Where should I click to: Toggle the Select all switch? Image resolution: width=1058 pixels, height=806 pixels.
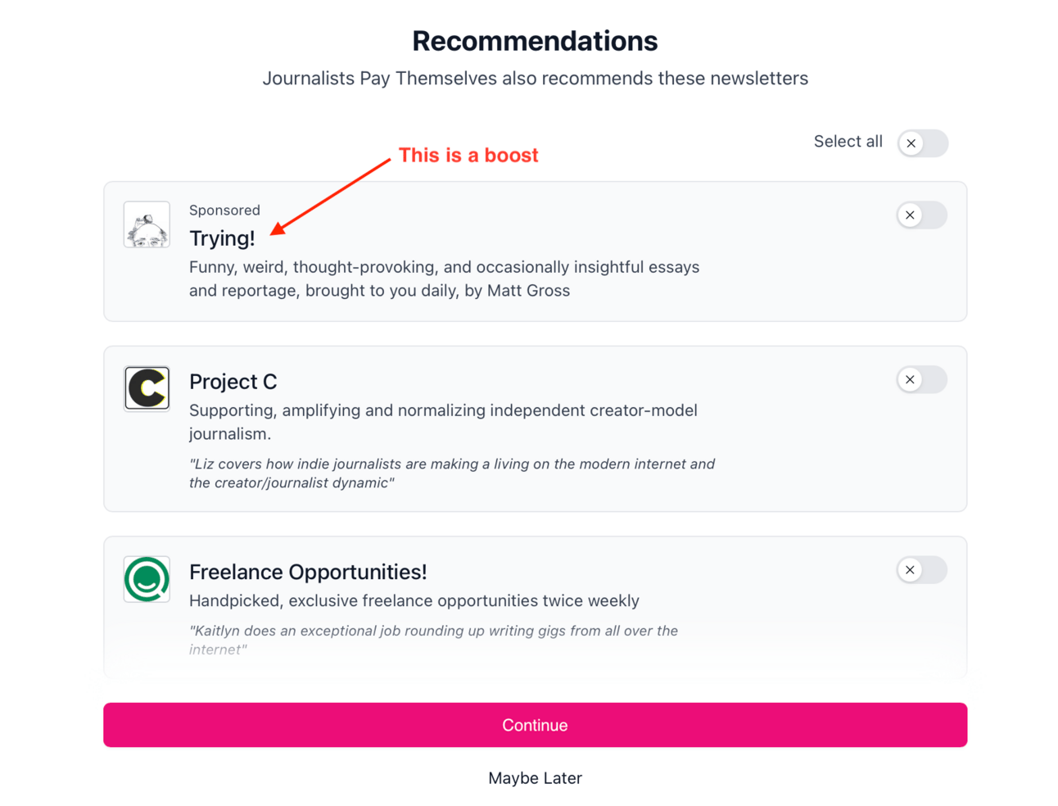pyautogui.click(x=922, y=143)
